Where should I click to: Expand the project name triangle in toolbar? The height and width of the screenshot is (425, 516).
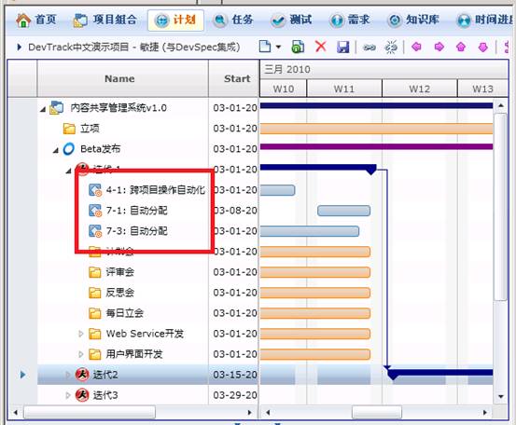[x=19, y=47]
